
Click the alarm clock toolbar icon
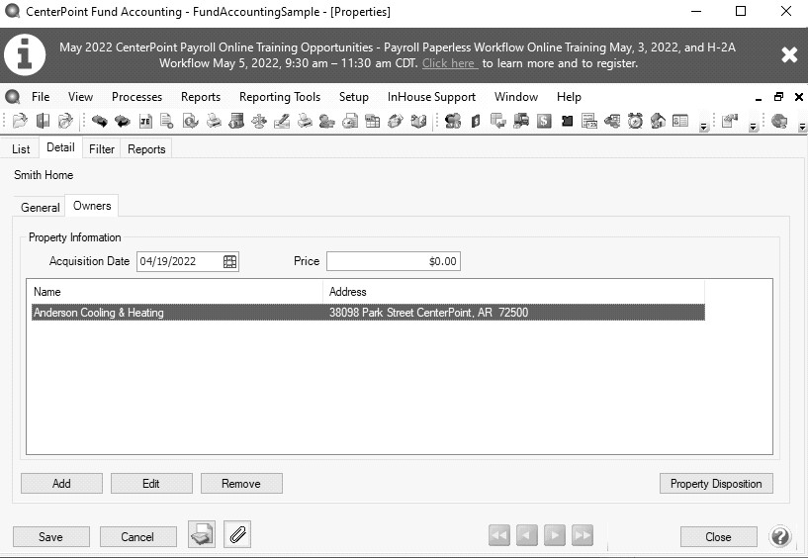pyautogui.click(x=635, y=121)
